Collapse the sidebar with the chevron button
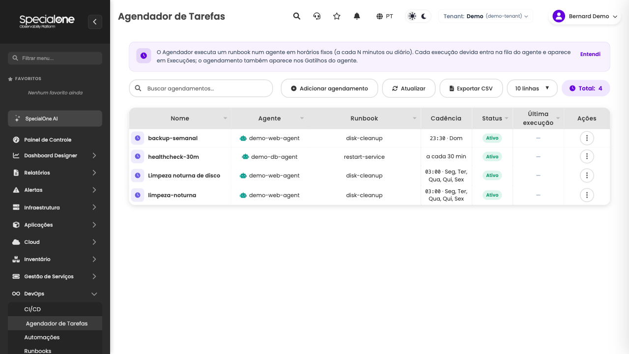629x354 pixels. (95, 22)
